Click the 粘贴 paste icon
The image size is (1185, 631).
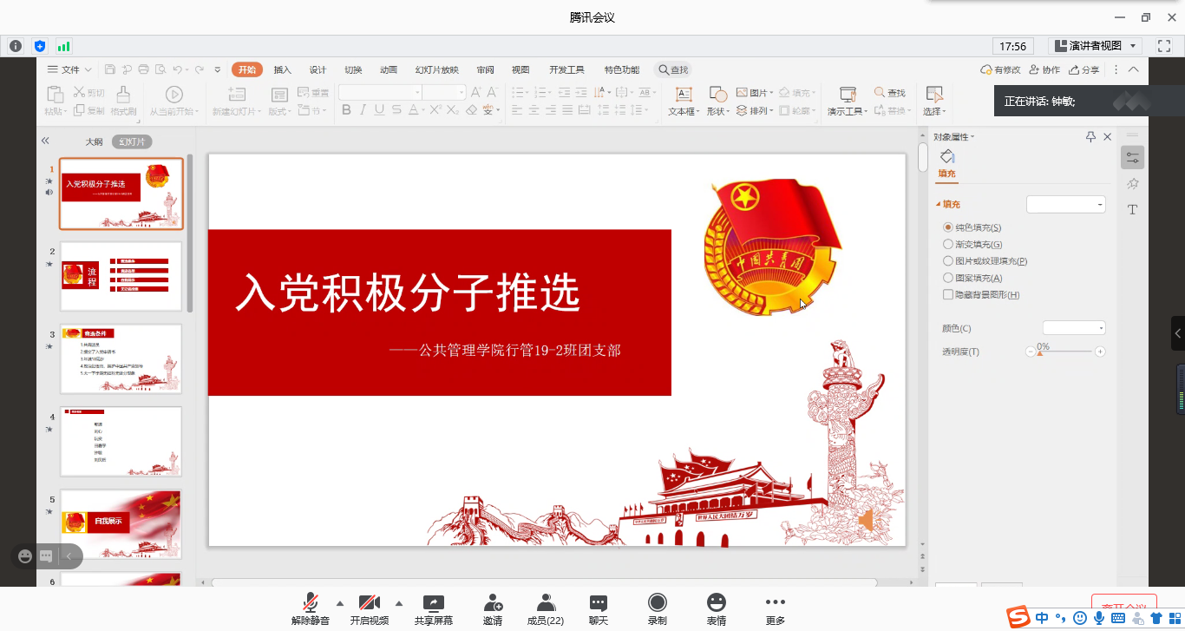coord(55,95)
